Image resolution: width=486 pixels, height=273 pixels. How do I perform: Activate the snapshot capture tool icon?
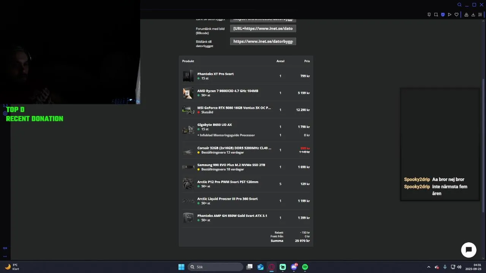click(x=436, y=14)
